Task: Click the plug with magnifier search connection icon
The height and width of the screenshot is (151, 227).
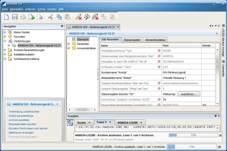Action: coord(87,17)
